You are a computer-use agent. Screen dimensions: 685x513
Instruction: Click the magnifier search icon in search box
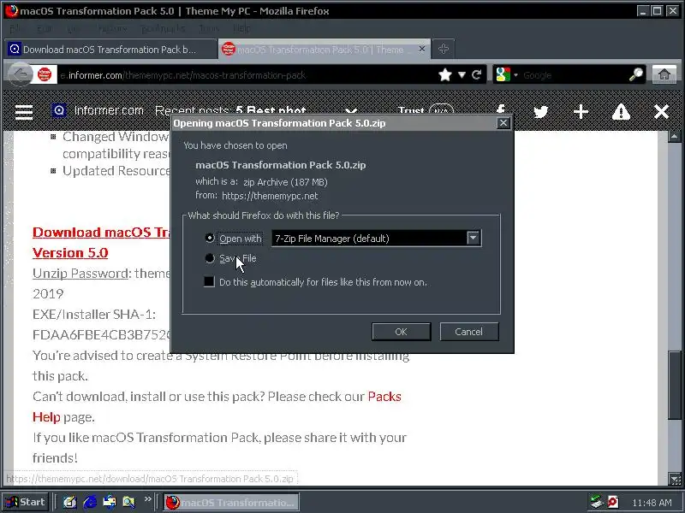pos(636,75)
